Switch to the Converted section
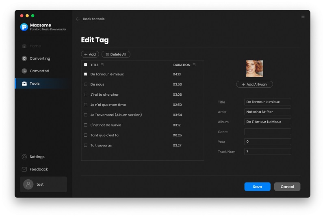The width and height of the screenshot is (325, 217). (39, 71)
